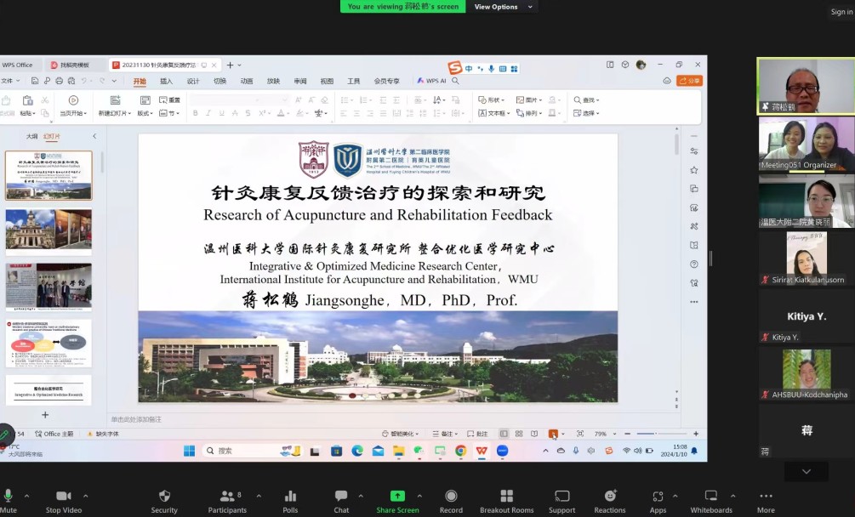This screenshot has width=855, height=517.
Task: Start recording the meeting
Action: (451, 497)
